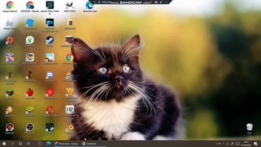Open the notification center in taskbar

coord(256,143)
